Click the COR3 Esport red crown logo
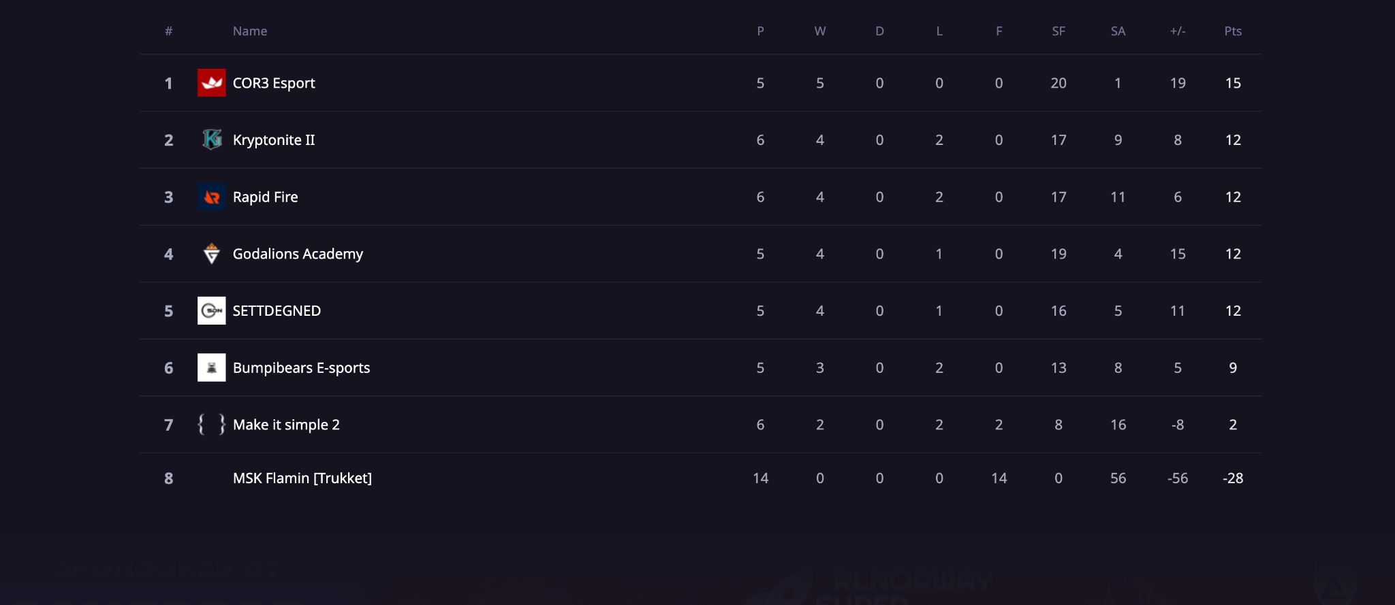This screenshot has height=605, width=1395. [211, 83]
